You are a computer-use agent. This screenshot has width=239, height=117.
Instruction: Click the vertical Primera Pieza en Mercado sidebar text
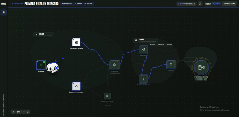(x=4, y=105)
